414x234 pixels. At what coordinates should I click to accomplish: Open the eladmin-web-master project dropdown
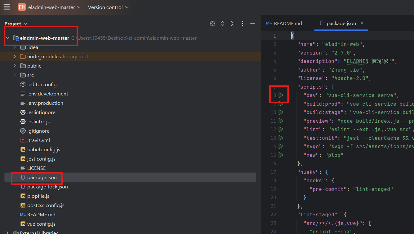point(54,7)
